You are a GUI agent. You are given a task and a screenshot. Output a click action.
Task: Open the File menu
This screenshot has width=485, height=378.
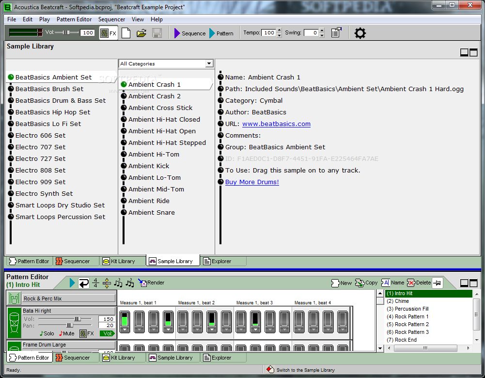[12, 19]
